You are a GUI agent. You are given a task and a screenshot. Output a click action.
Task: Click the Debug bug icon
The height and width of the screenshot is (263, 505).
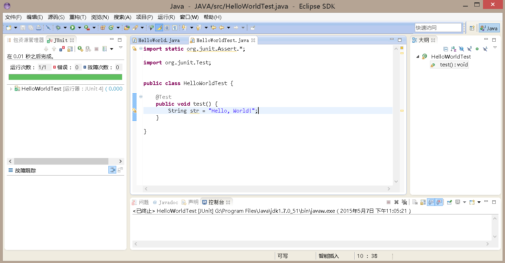click(x=58, y=28)
